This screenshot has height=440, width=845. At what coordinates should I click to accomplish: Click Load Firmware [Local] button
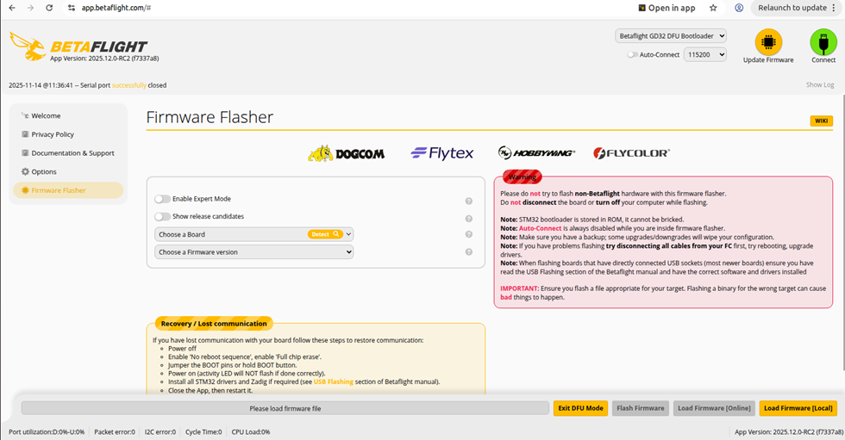(x=798, y=408)
